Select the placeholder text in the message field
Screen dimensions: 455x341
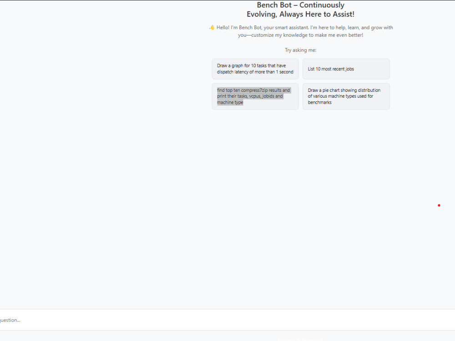pyautogui.click(x=10, y=320)
